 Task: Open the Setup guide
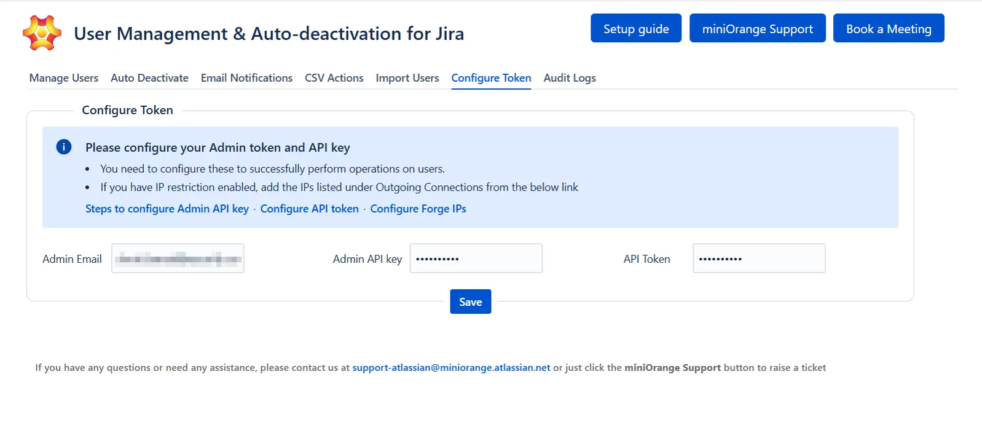[636, 28]
